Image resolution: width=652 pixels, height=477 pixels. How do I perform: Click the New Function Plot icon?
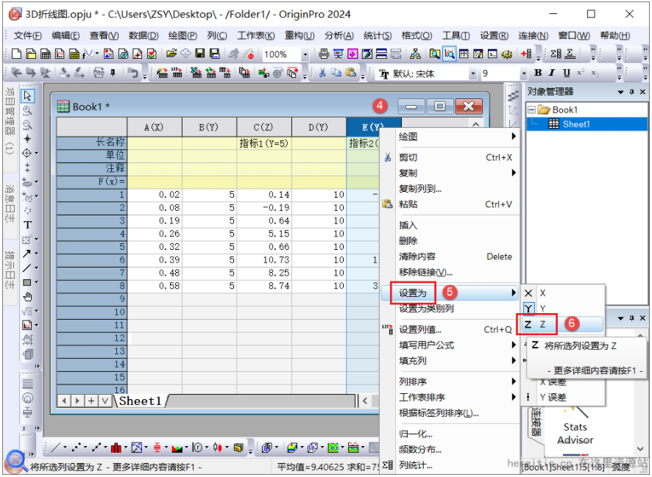pos(88,54)
